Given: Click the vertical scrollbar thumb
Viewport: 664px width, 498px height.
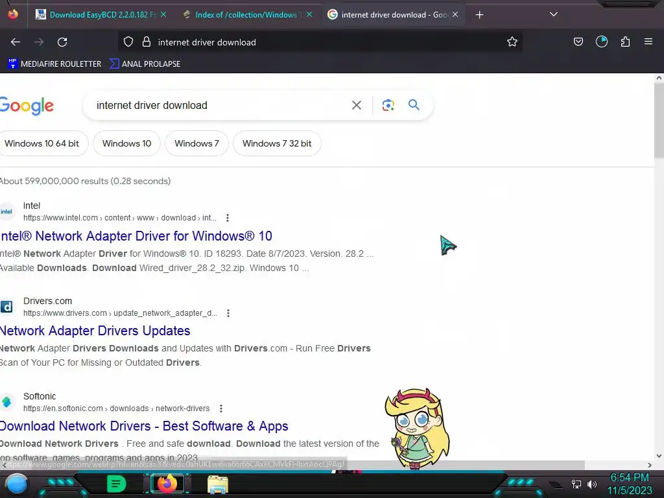Looking at the screenshot, I should click(659, 121).
